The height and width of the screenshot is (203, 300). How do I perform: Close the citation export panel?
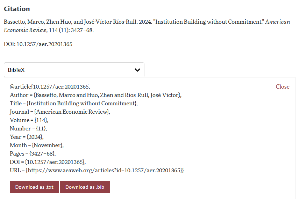click(x=282, y=87)
